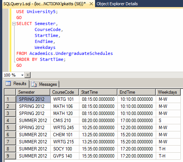Click the highlighted SPRING 2012 cell in row 1

tap(34, 99)
